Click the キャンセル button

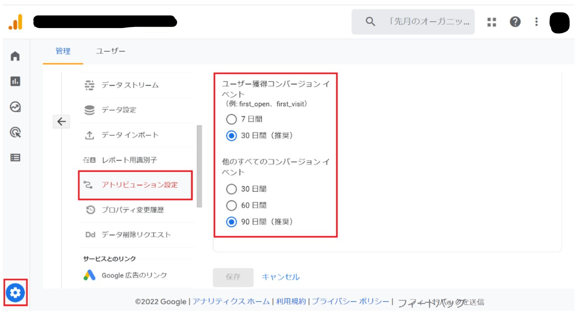tap(280, 277)
